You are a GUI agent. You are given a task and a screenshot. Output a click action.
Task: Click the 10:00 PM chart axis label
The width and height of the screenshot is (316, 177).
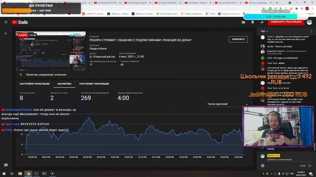pyautogui.click(x=115, y=157)
